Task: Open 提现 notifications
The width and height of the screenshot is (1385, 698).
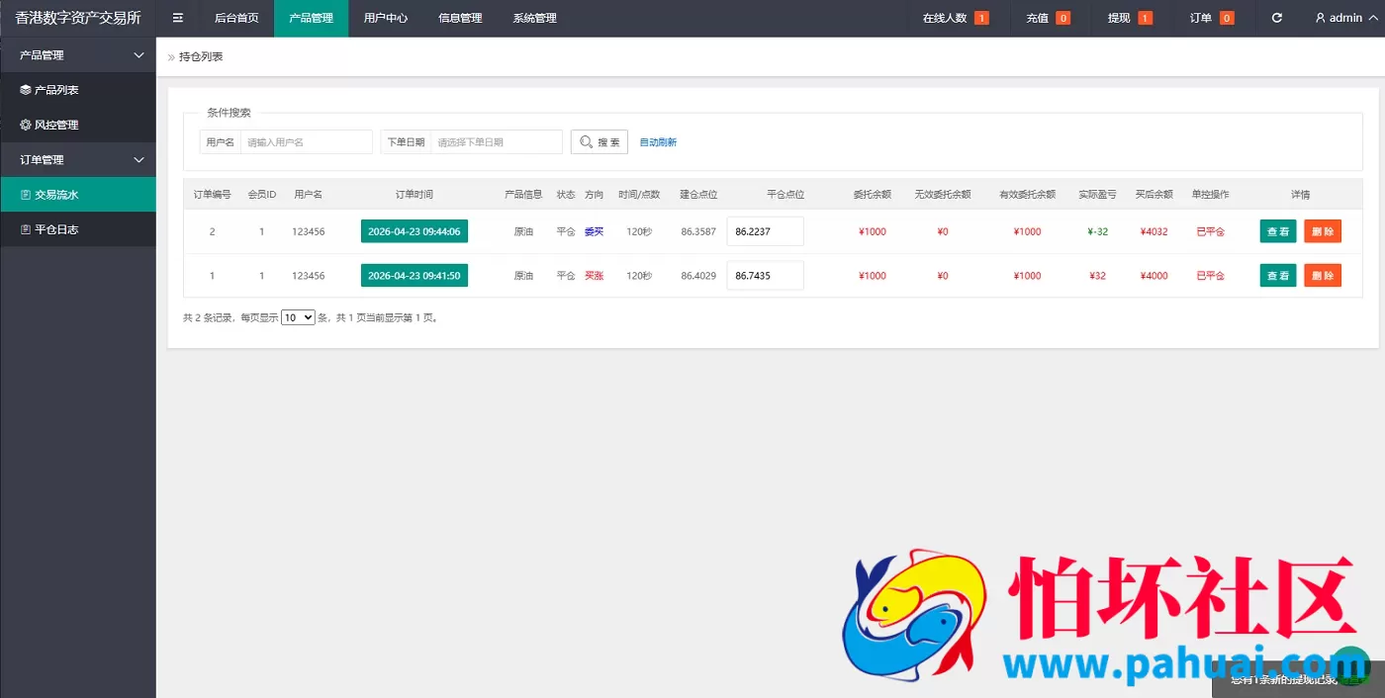Action: [x=1130, y=18]
